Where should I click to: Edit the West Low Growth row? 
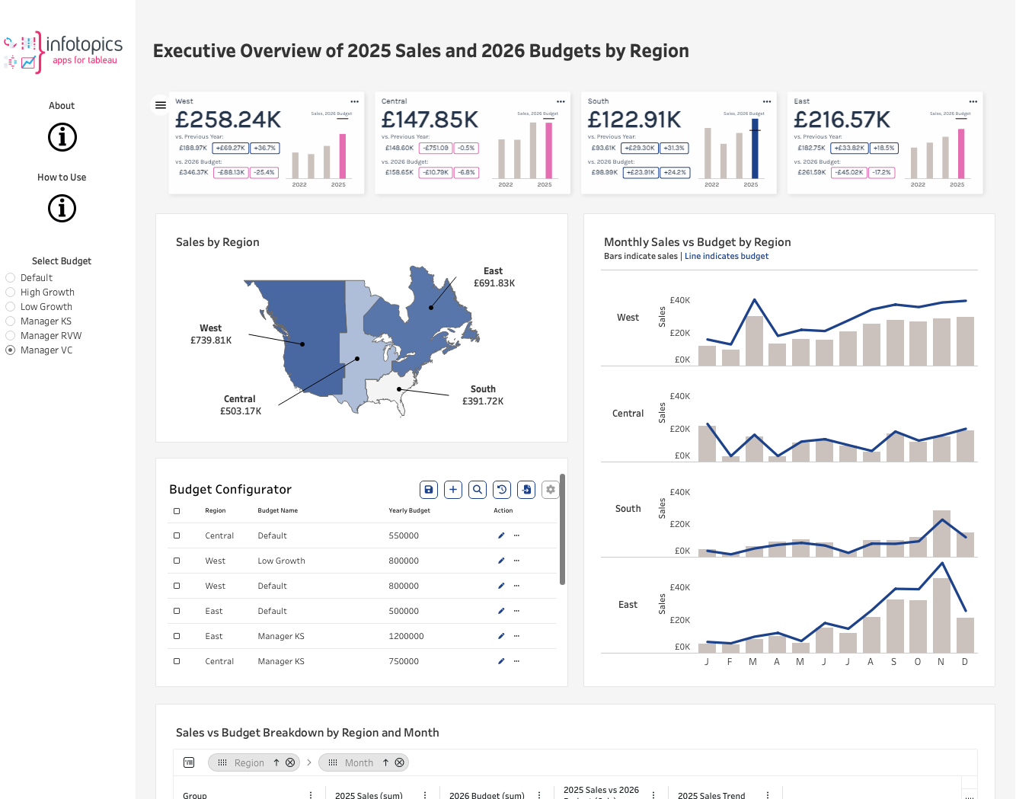click(x=501, y=561)
